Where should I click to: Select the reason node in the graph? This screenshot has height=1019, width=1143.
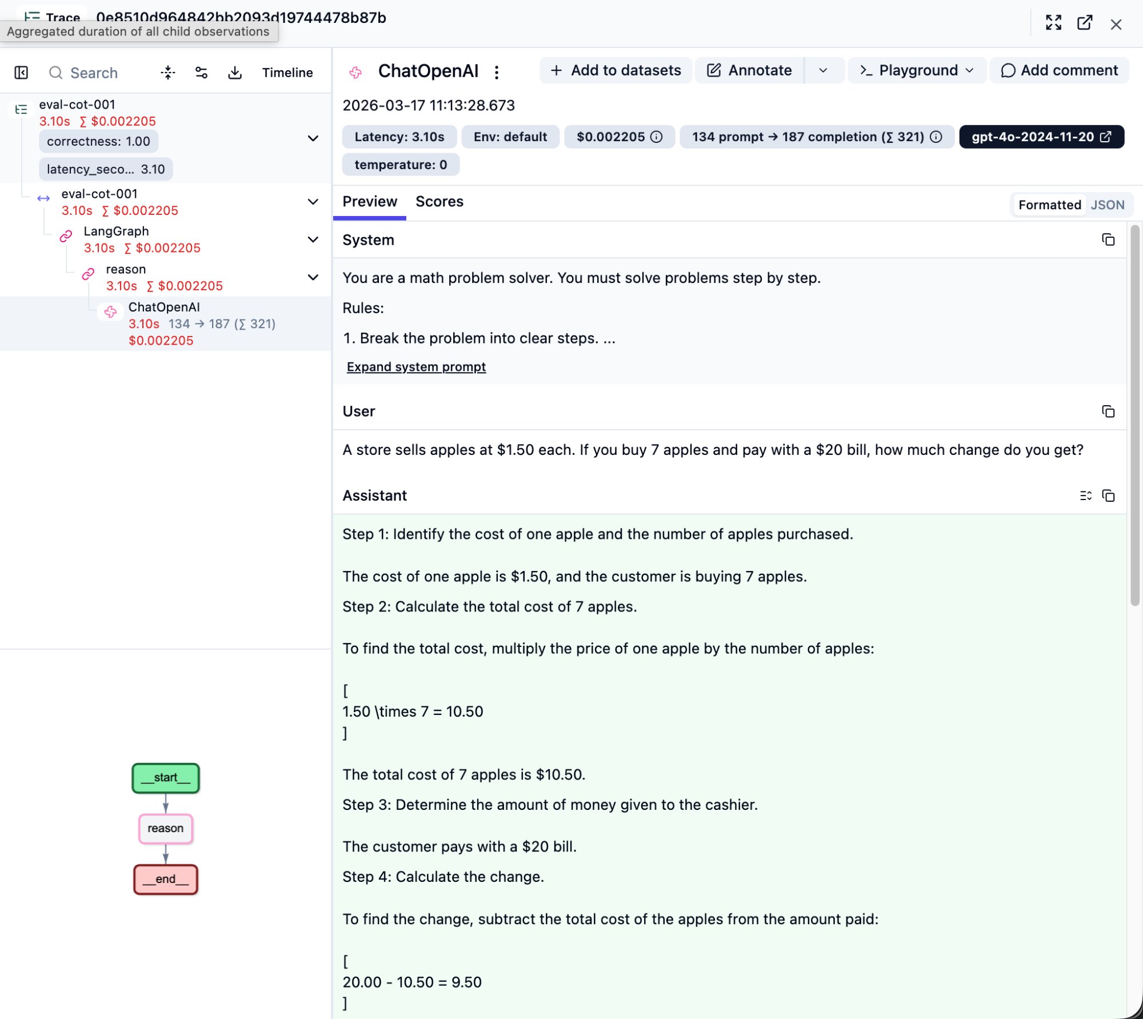click(x=165, y=828)
